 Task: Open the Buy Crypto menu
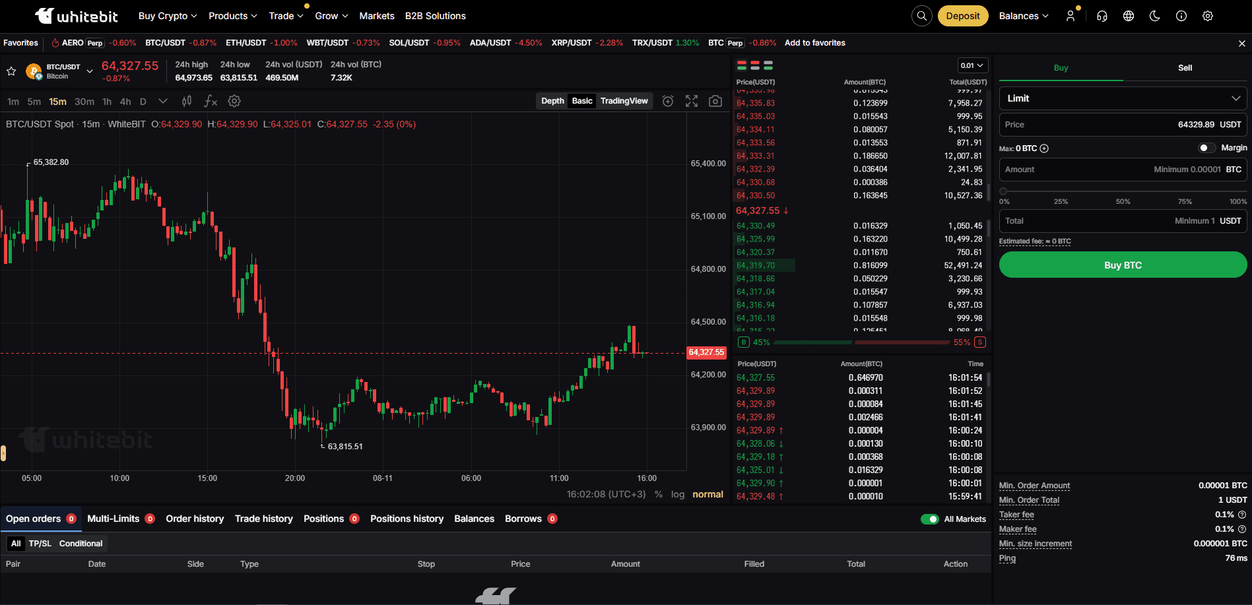tap(168, 16)
